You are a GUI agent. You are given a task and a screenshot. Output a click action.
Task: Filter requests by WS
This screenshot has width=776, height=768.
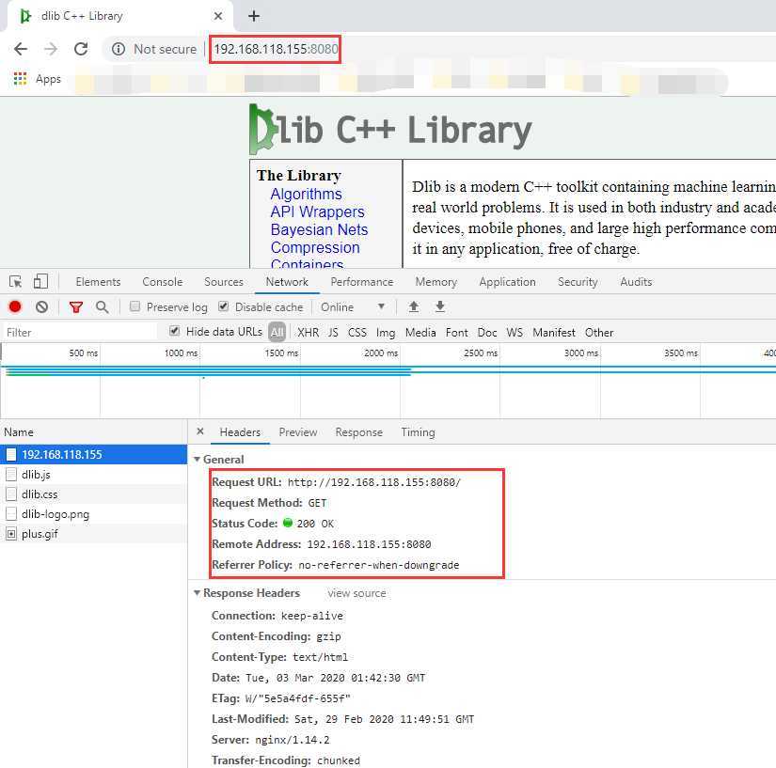coord(515,333)
